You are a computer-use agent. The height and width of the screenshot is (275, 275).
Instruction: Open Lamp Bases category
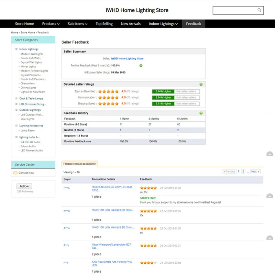[x=28, y=131]
